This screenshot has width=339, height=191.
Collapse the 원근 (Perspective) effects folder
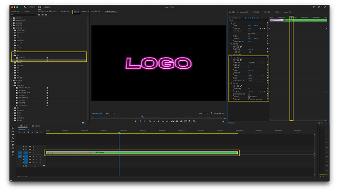click(13, 55)
